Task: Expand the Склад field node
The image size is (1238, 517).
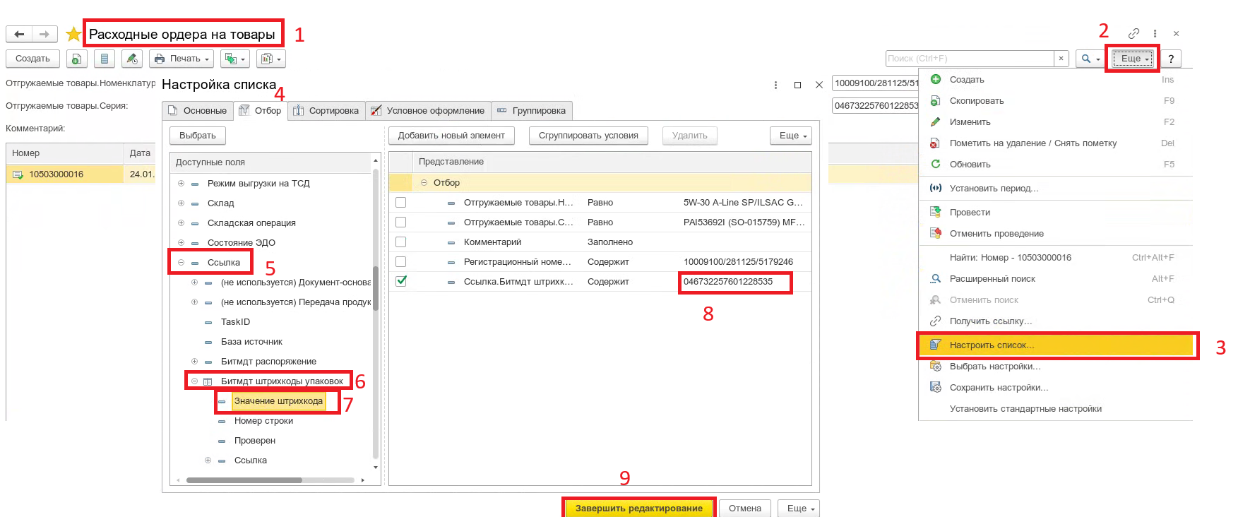Action: [181, 203]
